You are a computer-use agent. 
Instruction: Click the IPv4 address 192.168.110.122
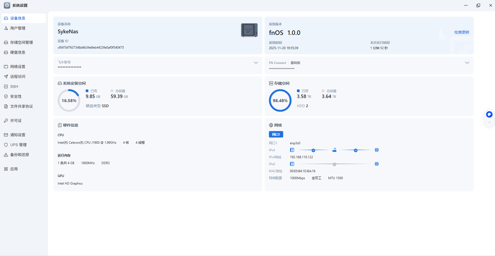302,157
